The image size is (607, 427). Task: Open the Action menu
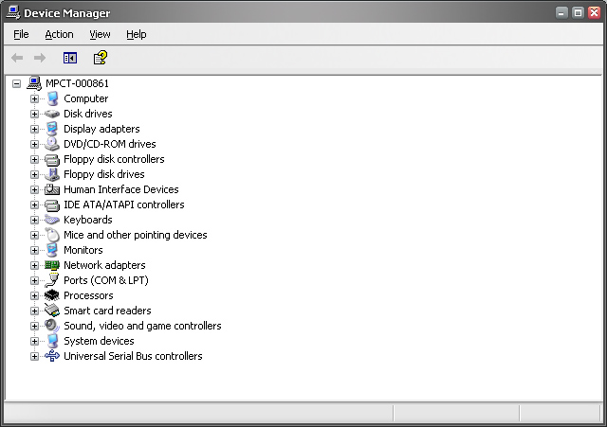pos(59,34)
